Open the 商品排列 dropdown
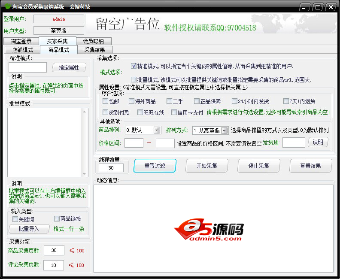340x279 pixels. pyautogui.click(x=157, y=130)
